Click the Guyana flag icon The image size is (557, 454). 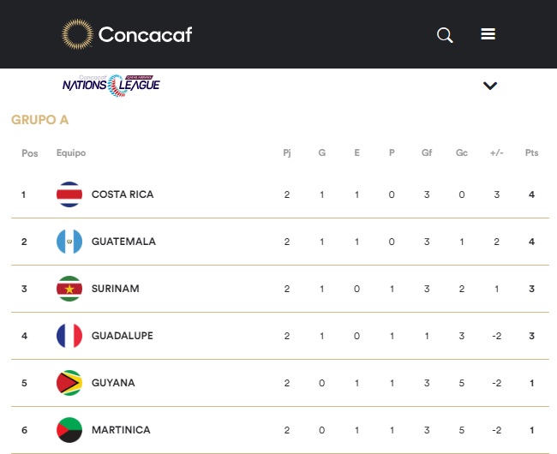click(x=69, y=383)
